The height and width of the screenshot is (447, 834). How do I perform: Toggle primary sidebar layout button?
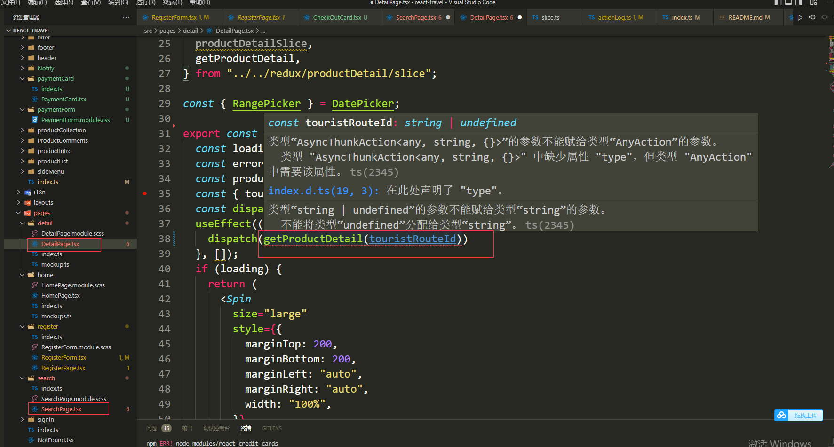pyautogui.click(x=778, y=2)
